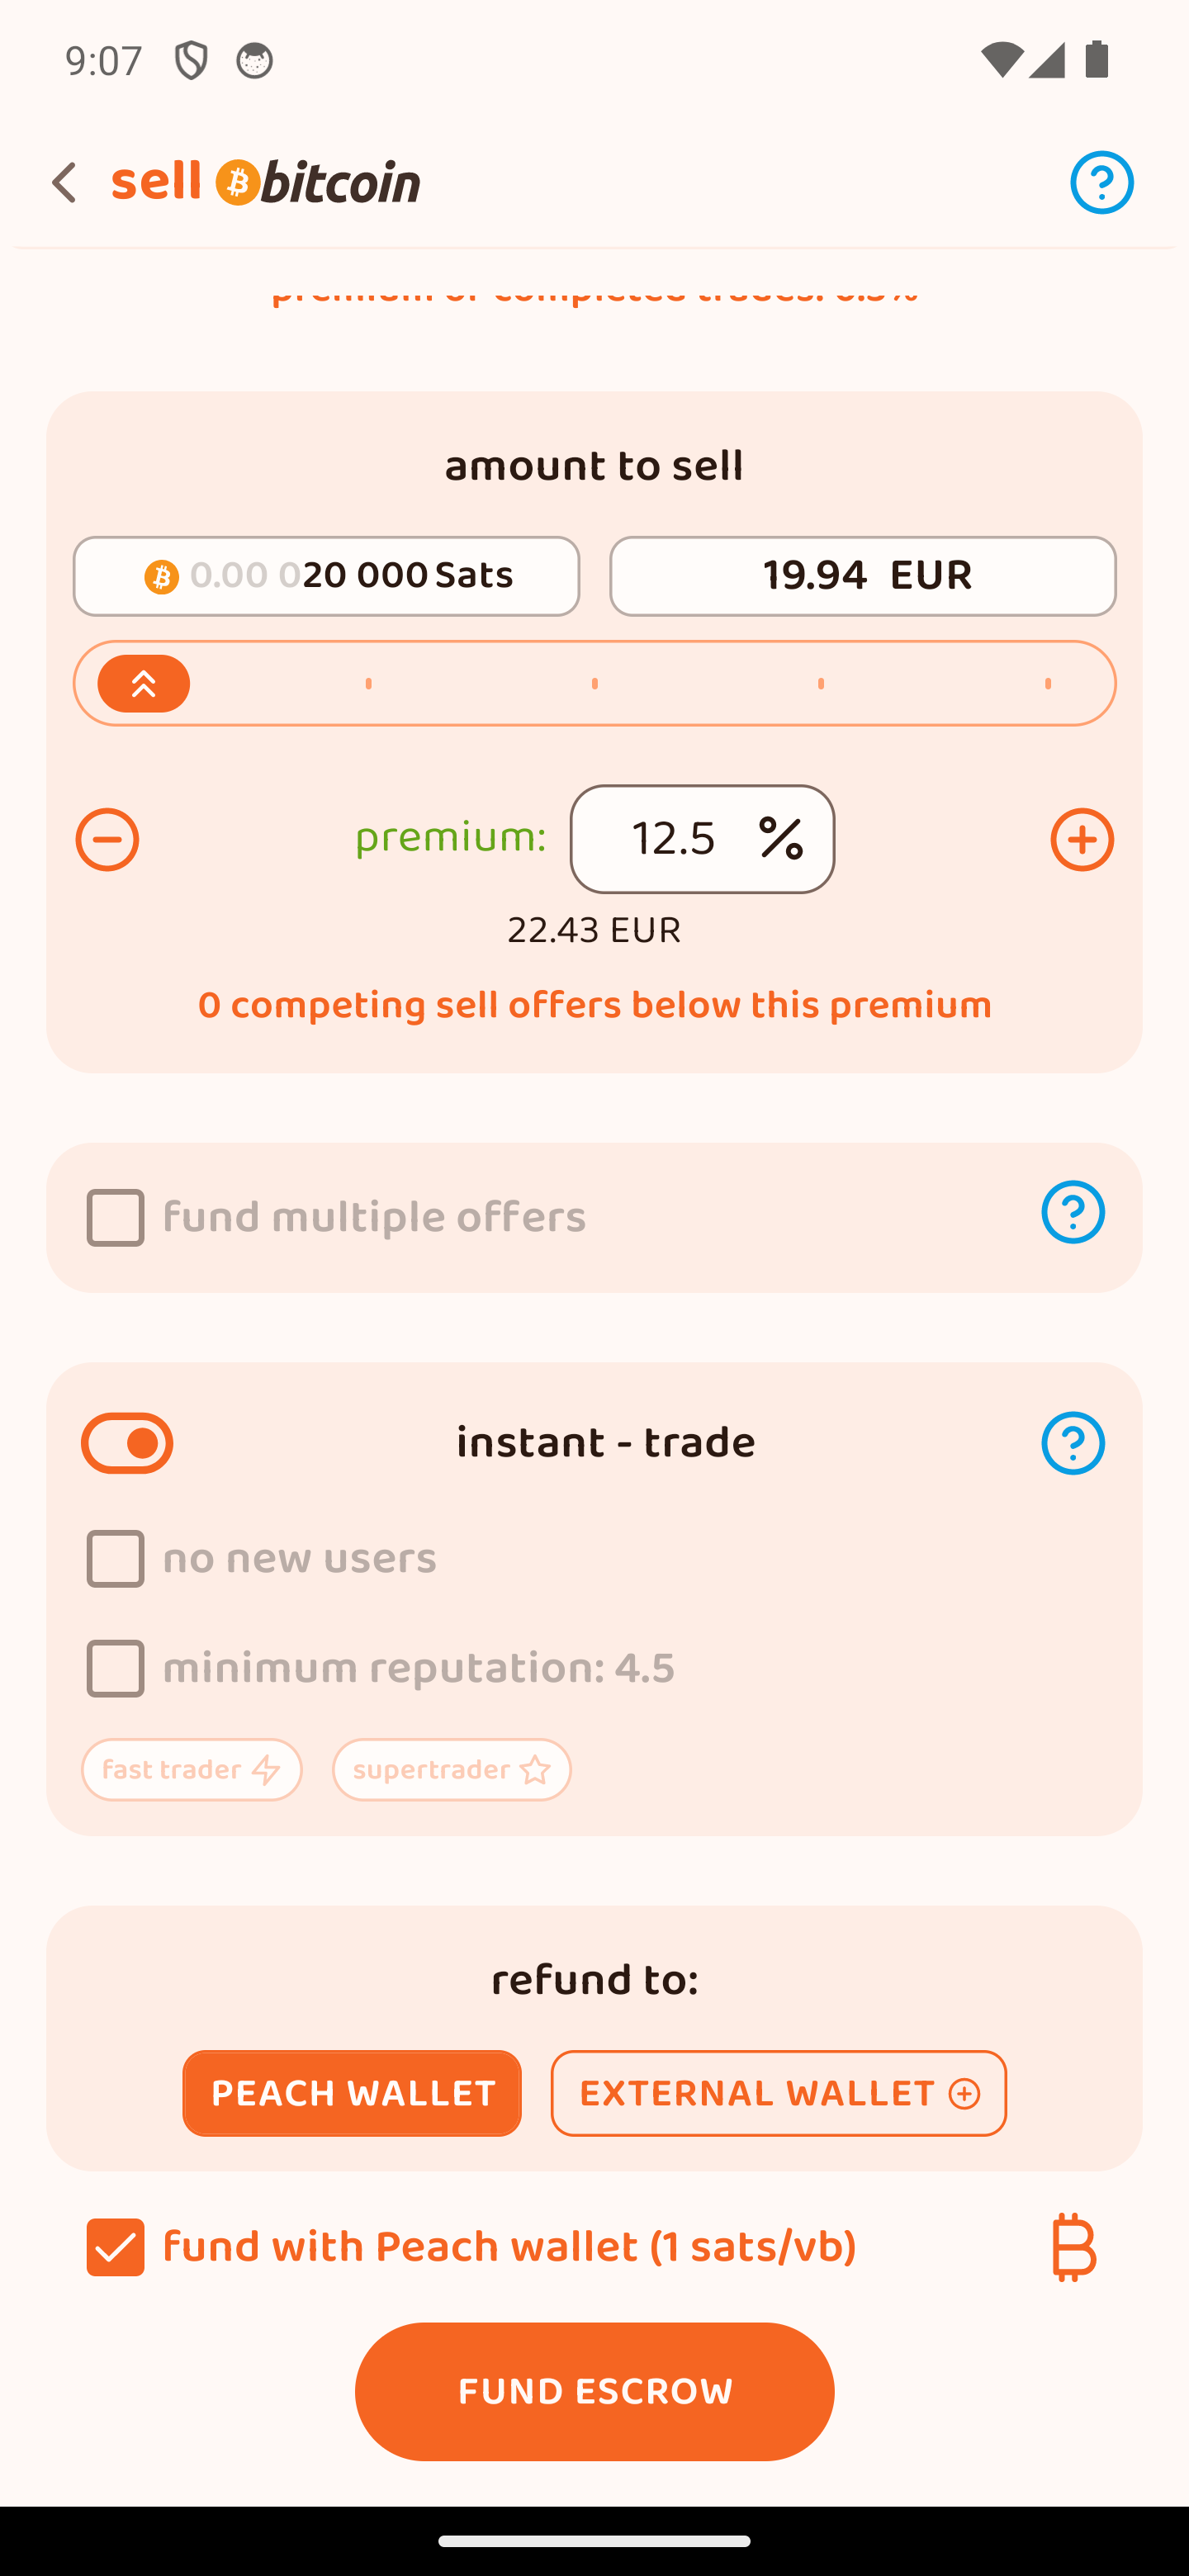Open the help icon in top bar
Image resolution: width=1189 pixels, height=2576 pixels.
(x=1101, y=183)
